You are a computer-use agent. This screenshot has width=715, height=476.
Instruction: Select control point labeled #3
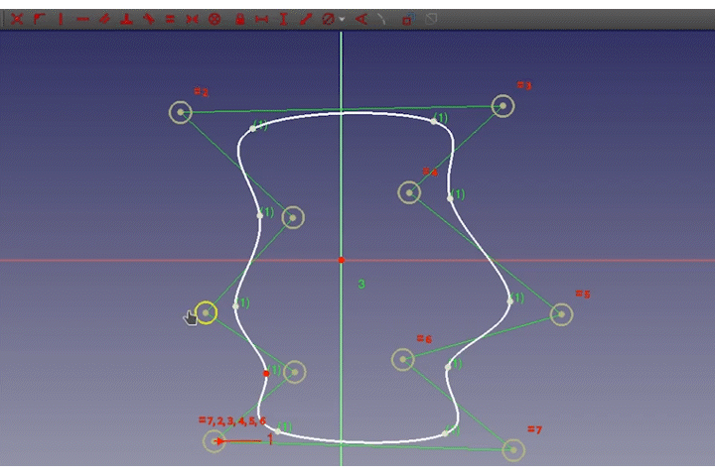(x=502, y=105)
